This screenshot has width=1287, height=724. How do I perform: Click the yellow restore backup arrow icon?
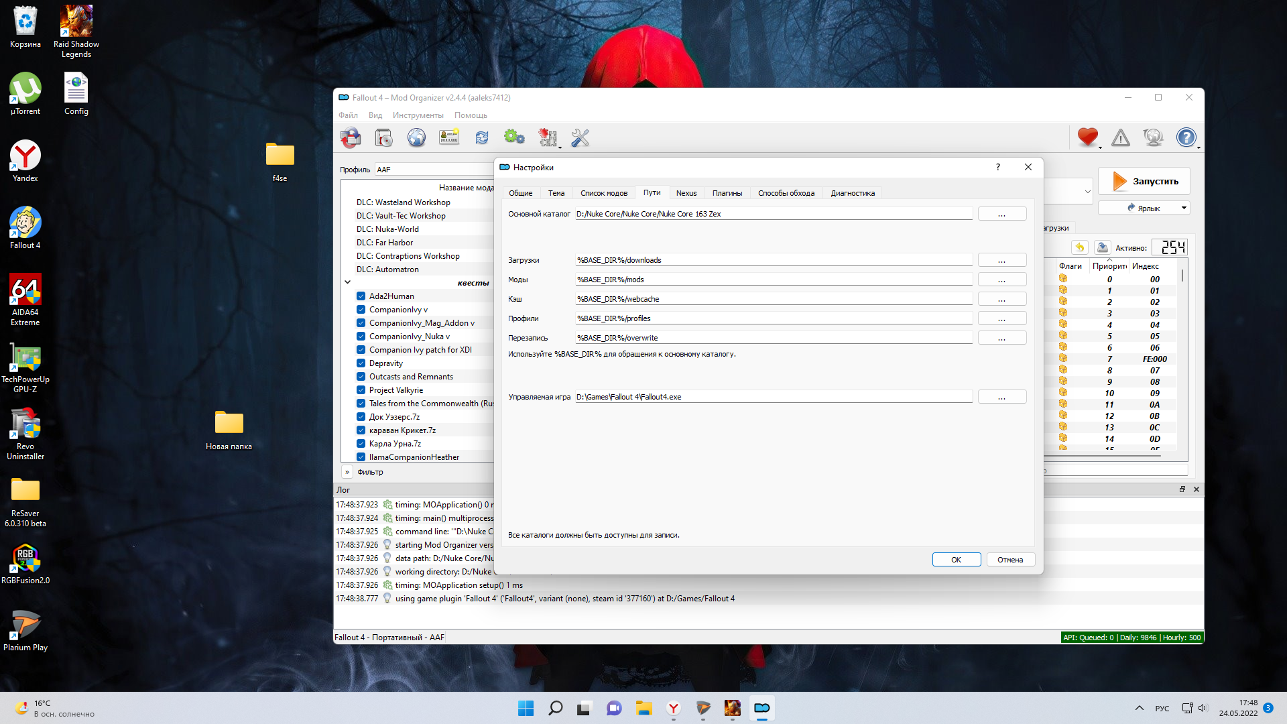pyautogui.click(x=1080, y=248)
